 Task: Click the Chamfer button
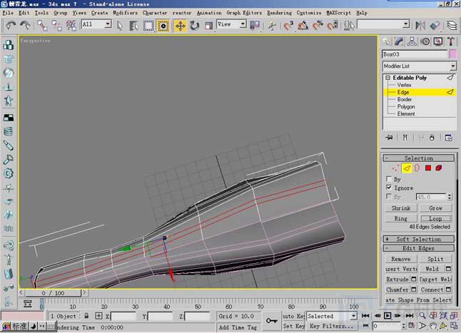pos(397,290)
